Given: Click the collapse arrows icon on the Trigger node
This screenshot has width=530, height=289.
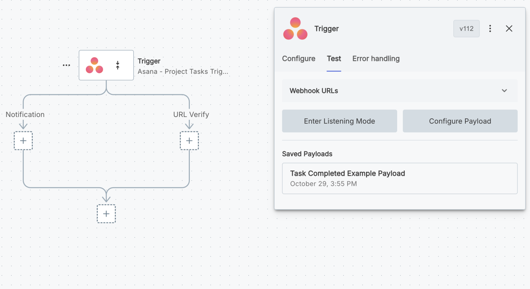Looking at the screenshot, I should 117,65.
